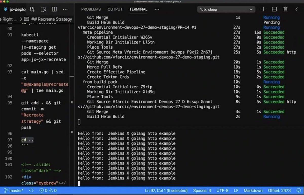Click the 'Running' status of 'from build pack'
The image size is (304, 195).
pos(272,82)
